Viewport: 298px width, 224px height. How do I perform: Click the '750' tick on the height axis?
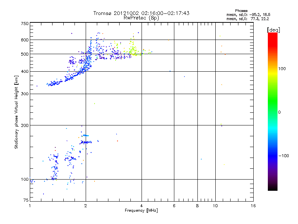[x=25, y=24]
